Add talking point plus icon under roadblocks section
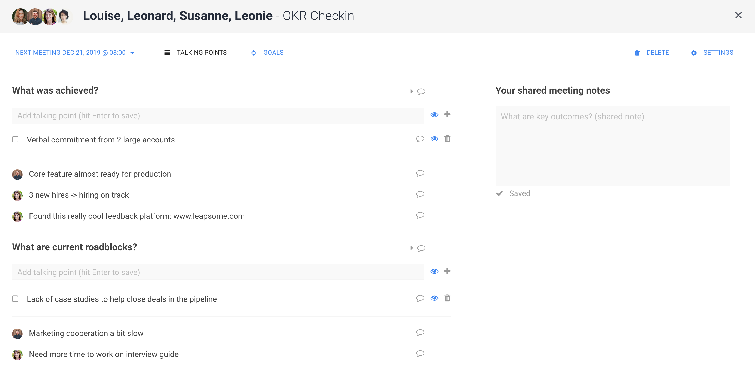The height and width of the screenshot is (367, 755). click(447, 271)
